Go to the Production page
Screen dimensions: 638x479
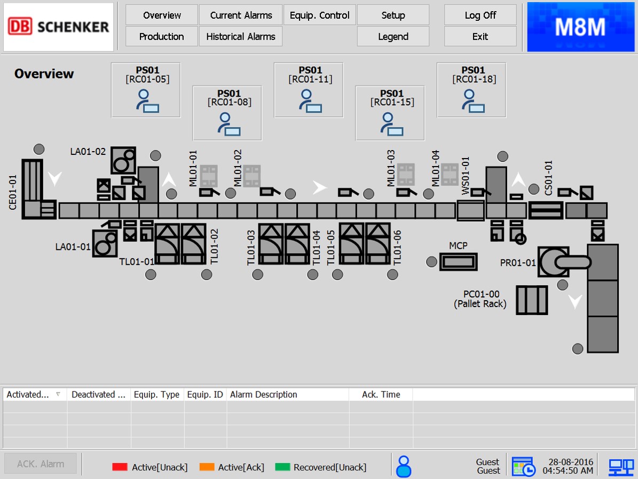pos(161,36)
